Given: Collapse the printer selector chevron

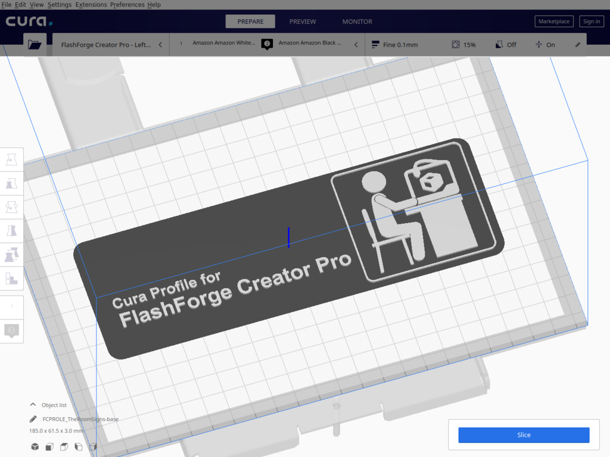Looking at the screenshot, I should (160, 45).
